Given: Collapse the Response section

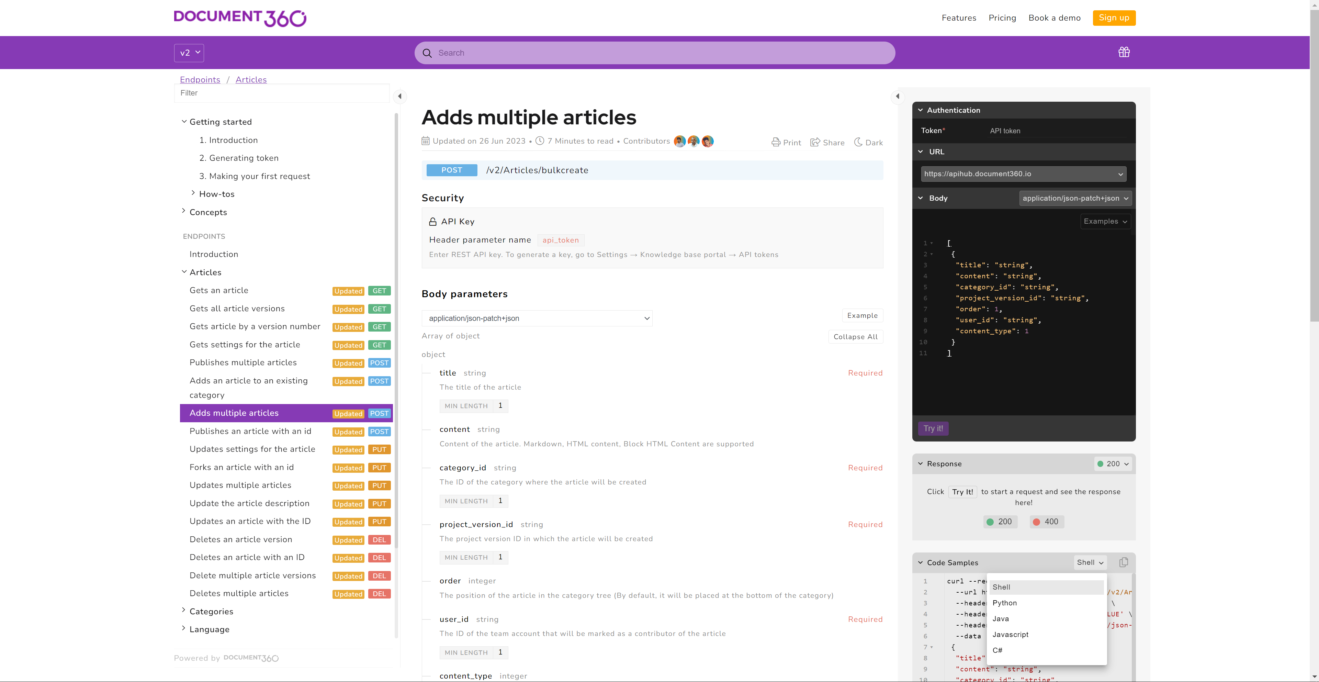Looking at the screenshot, I should 920,464.
